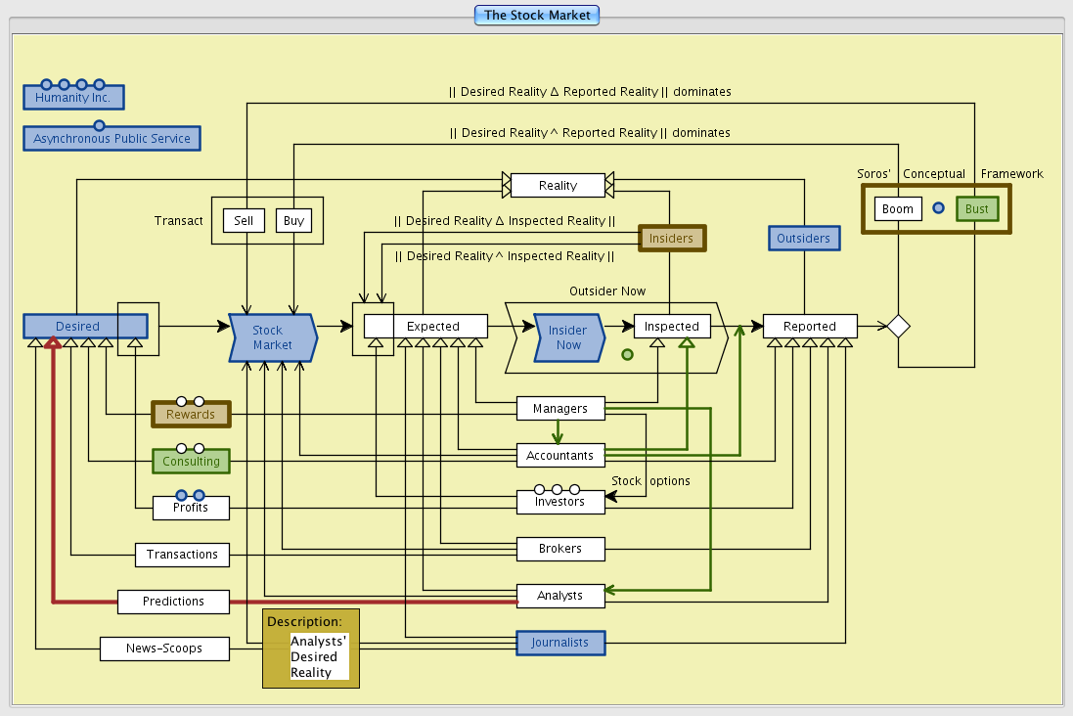Click the circle port atop Asynchronous Public Service
This screenshot has height=716, width=1073.
99,125
